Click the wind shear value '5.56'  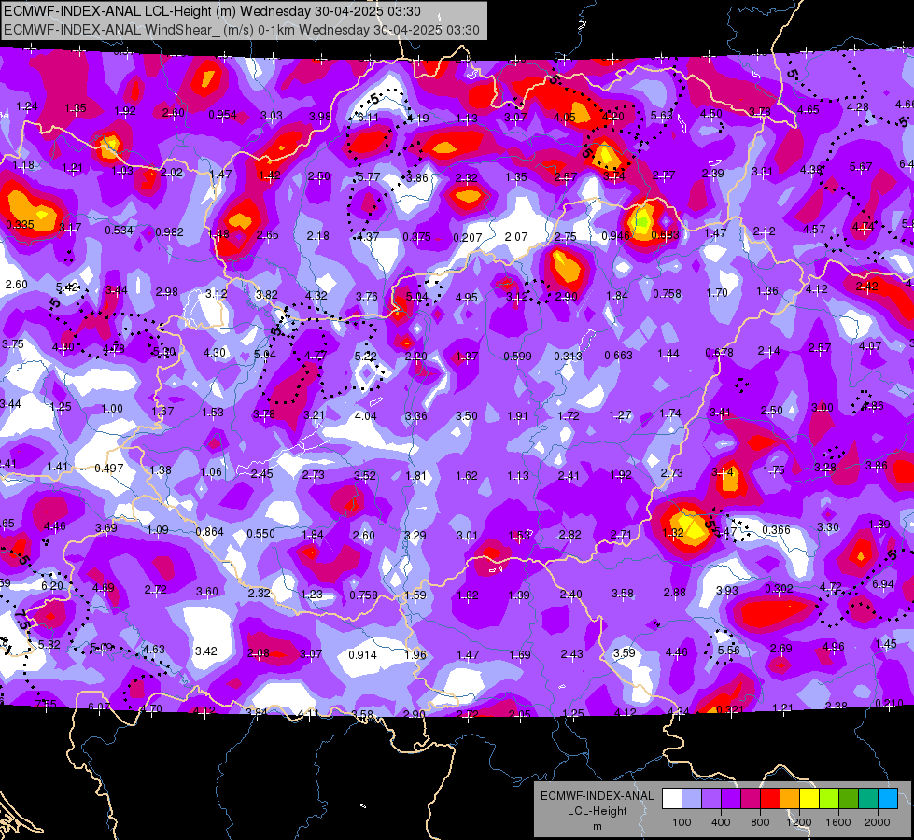tap(728, 650)
